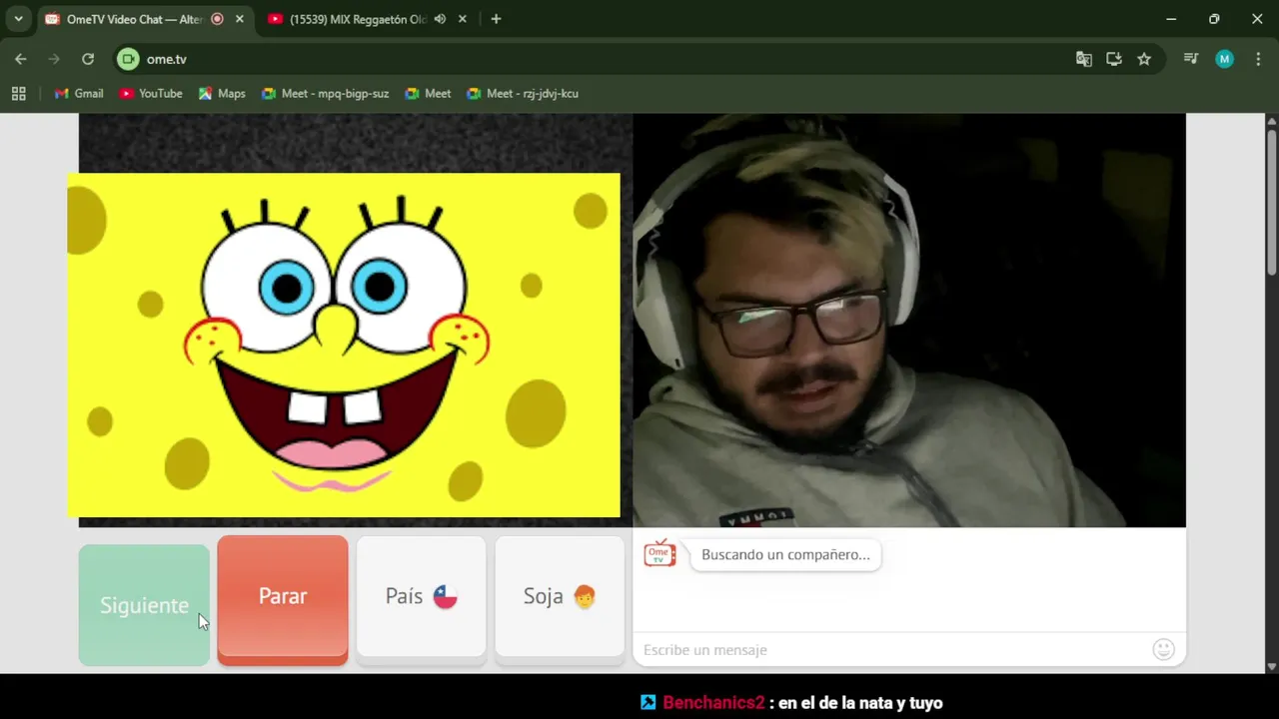Click the Benchanics2 username in overlay
The width and height of the screenshot is (1279, 719).
tap(713, 703)
